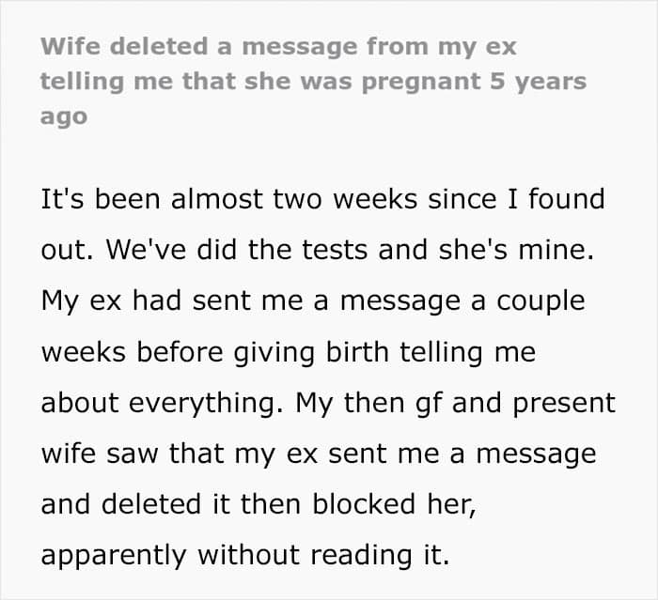Viewport: 658px width, 600px height.
Task: Click the phrase 'my ex sent me a message'
Action: 415,454
